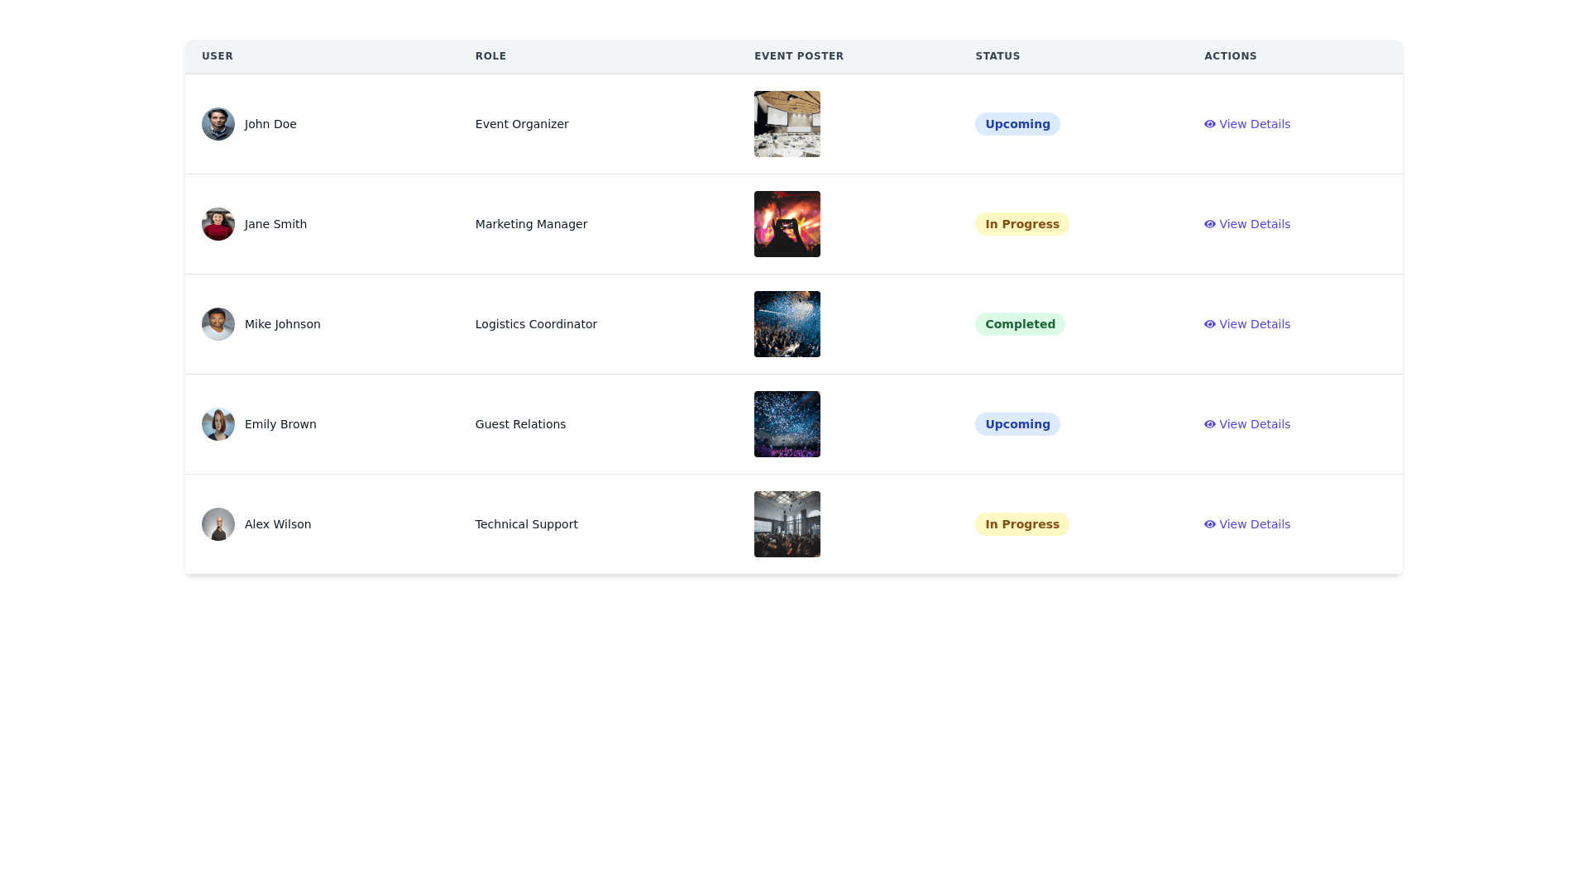Open View Details for Jane Smith

pos(1247,224)
